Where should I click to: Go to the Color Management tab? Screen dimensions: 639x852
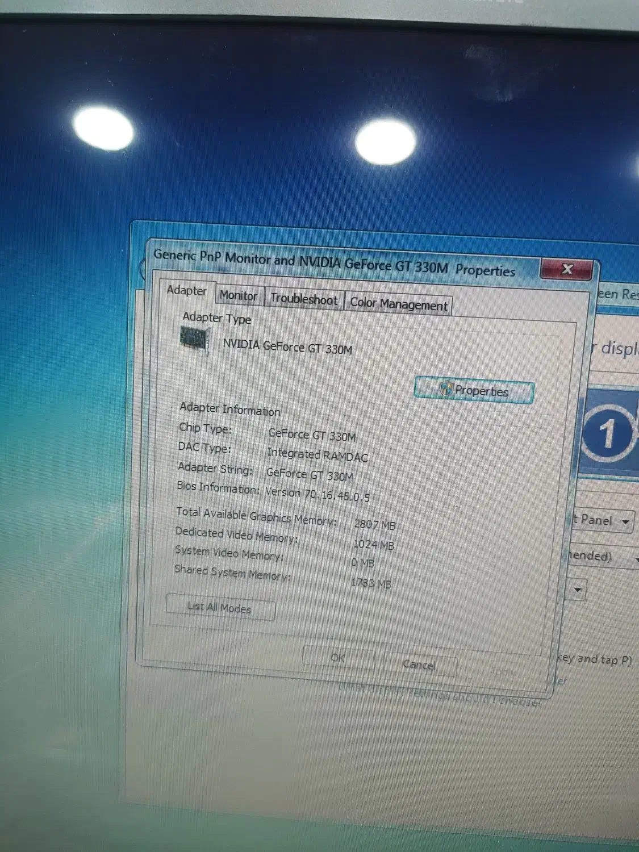(x=399, y=304)
